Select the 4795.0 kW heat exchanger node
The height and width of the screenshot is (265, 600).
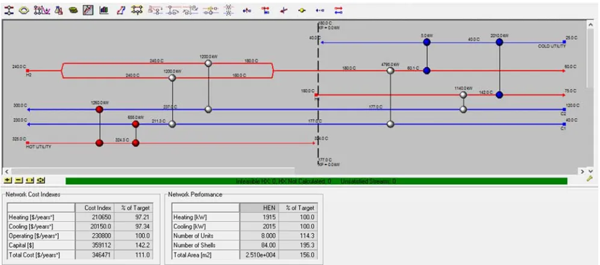pos(390,70)
